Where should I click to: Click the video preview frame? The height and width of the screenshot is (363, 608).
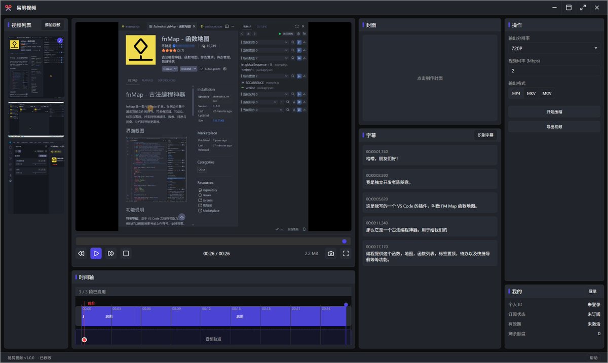(213, 127)
